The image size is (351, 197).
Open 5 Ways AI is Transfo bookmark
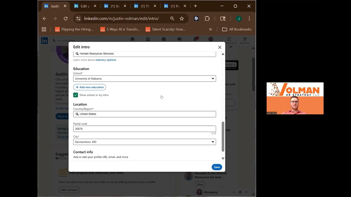point(120,29)
